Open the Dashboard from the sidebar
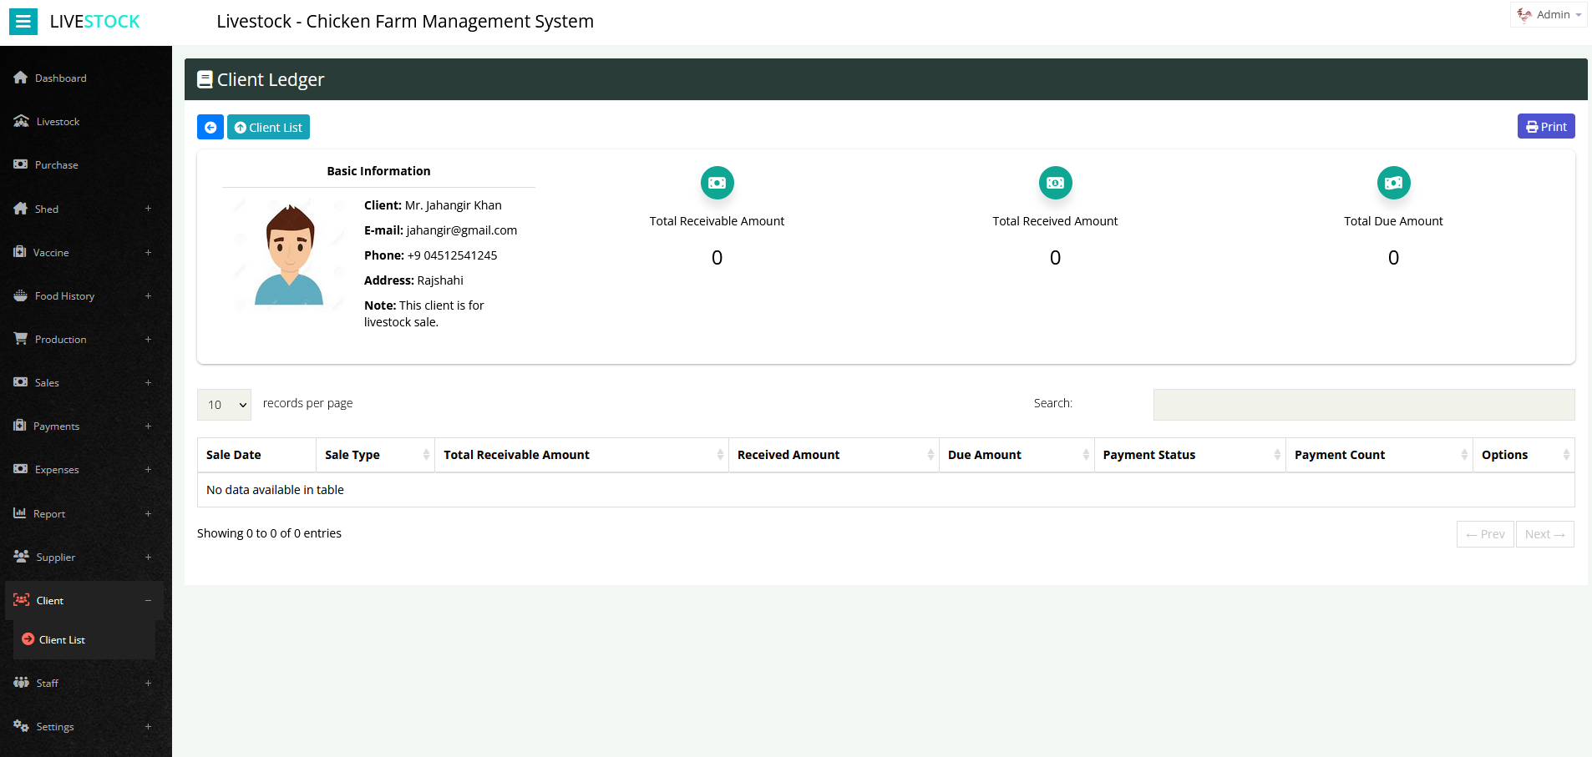1592x757 pixels. pos(59,78)
